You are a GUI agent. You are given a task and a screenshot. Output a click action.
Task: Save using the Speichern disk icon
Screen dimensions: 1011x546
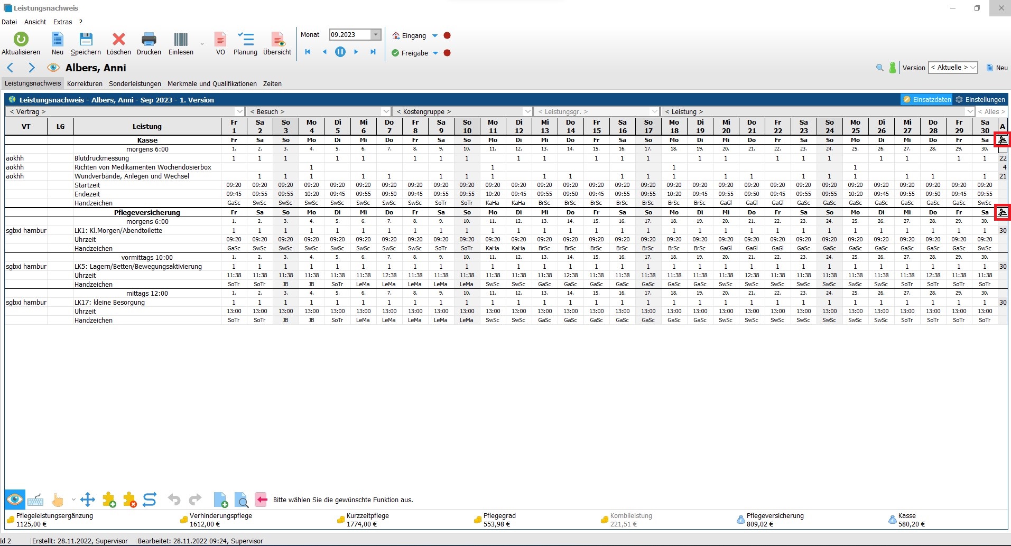[x=86, y=39]
